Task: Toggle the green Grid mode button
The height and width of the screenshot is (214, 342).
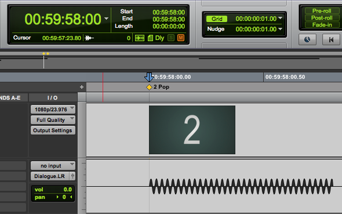Action: [x=217, y=19]
